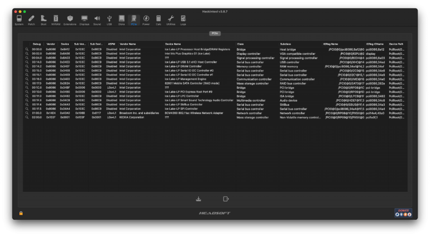Click Ice Lake-LP Serial IO I2C Controller #0

[189, 70]
